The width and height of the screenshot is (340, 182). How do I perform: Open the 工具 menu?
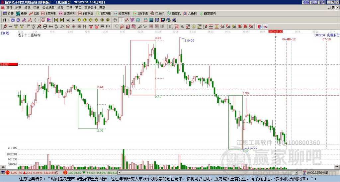coord(69,8)
